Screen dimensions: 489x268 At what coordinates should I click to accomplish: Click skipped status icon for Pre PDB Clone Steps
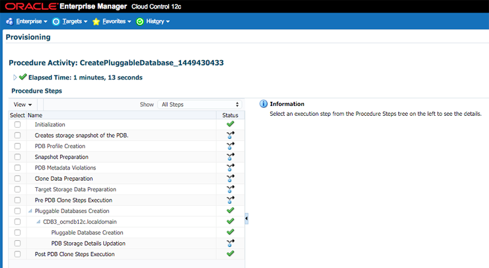(x=231, y=200)
